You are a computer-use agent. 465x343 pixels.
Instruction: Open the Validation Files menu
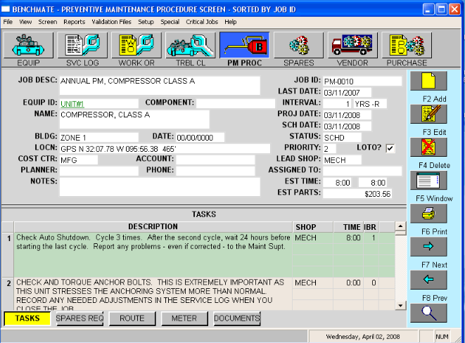tap(112, 22)
